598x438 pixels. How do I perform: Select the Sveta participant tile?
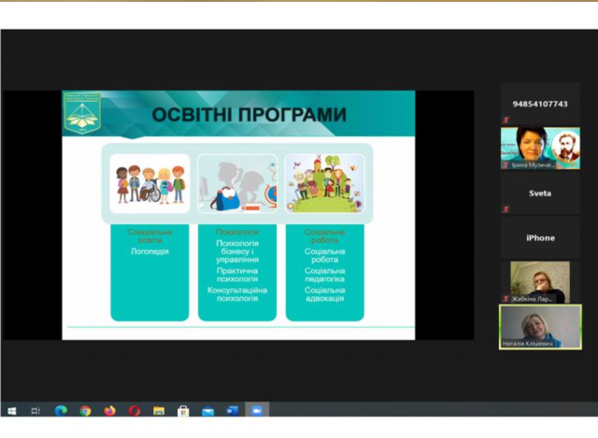coord(540,193)
